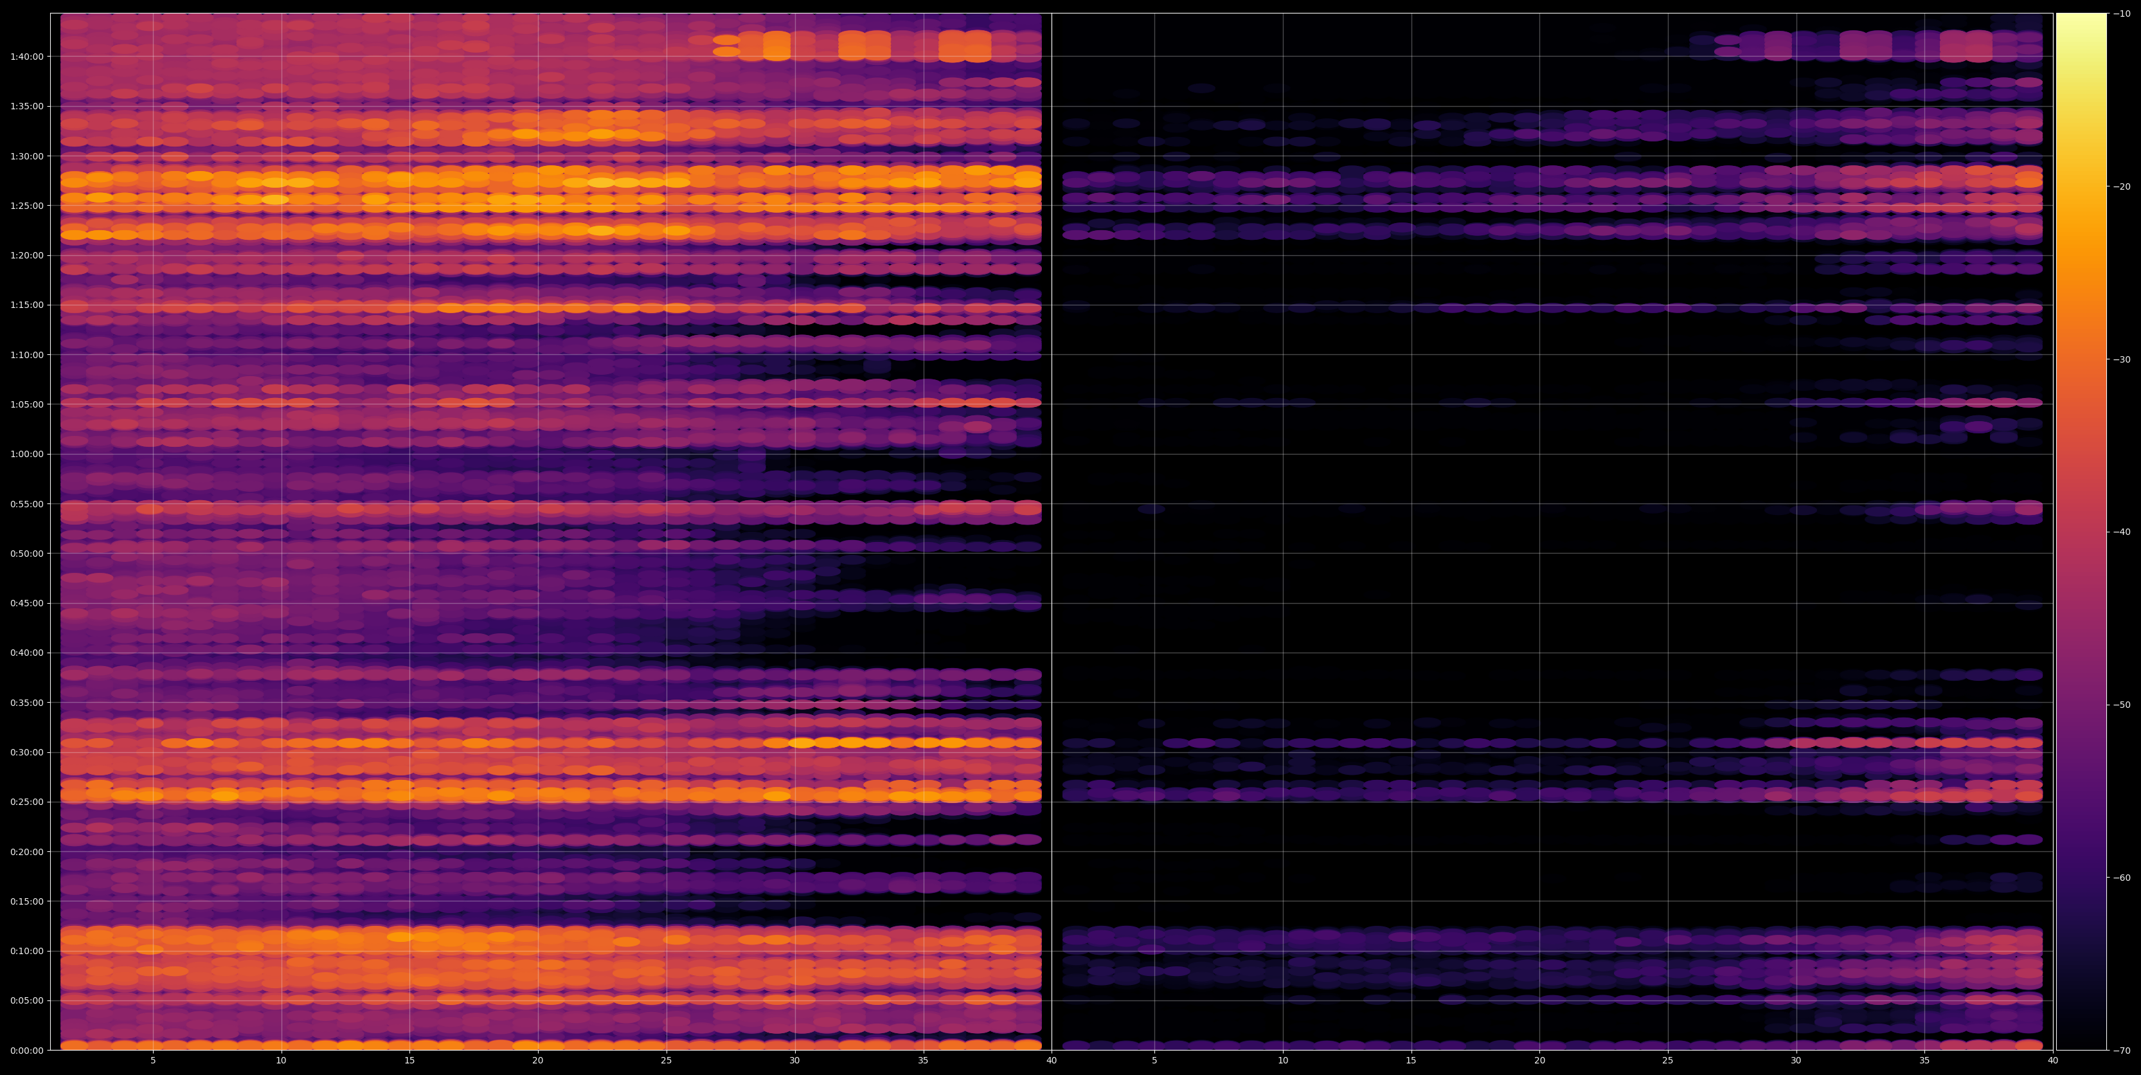Image resolution: width=2141 pixels, height=1075 pixels.
Task: Click the 0:40:00 y-axis tick label
Action: 26,653
